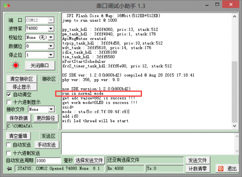This screenshot has width=242, height=177.
Task: Click the 发送区 button
Action: tap(48, 136)
